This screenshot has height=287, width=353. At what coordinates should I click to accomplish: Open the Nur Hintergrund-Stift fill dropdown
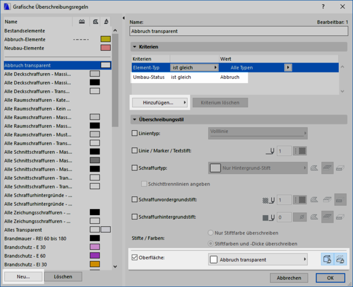coord(258,168)
